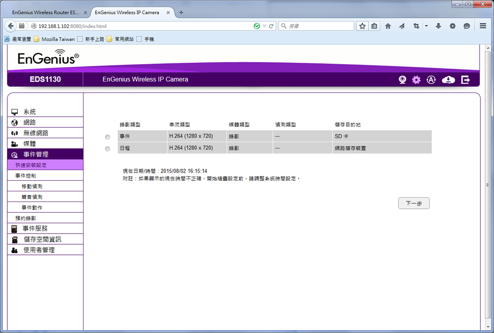Open the 手機 bookmark

[x=146, y=39]
